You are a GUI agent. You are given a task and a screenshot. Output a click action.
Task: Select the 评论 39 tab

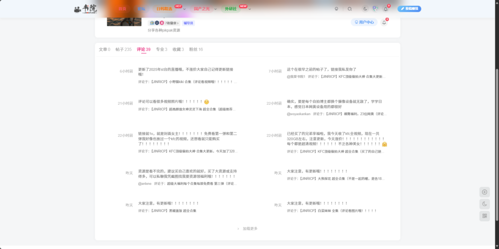tap(144, 49)
